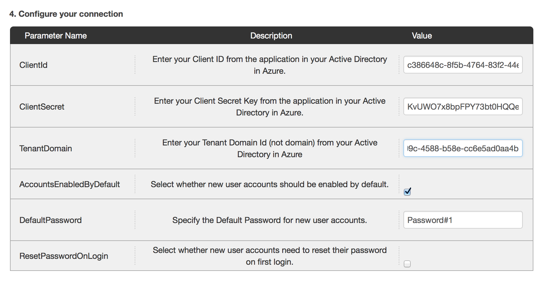541x285 pixels.
Task: Click the ClientId value input field
Action: pyautogui.click(x=462, y=65)
